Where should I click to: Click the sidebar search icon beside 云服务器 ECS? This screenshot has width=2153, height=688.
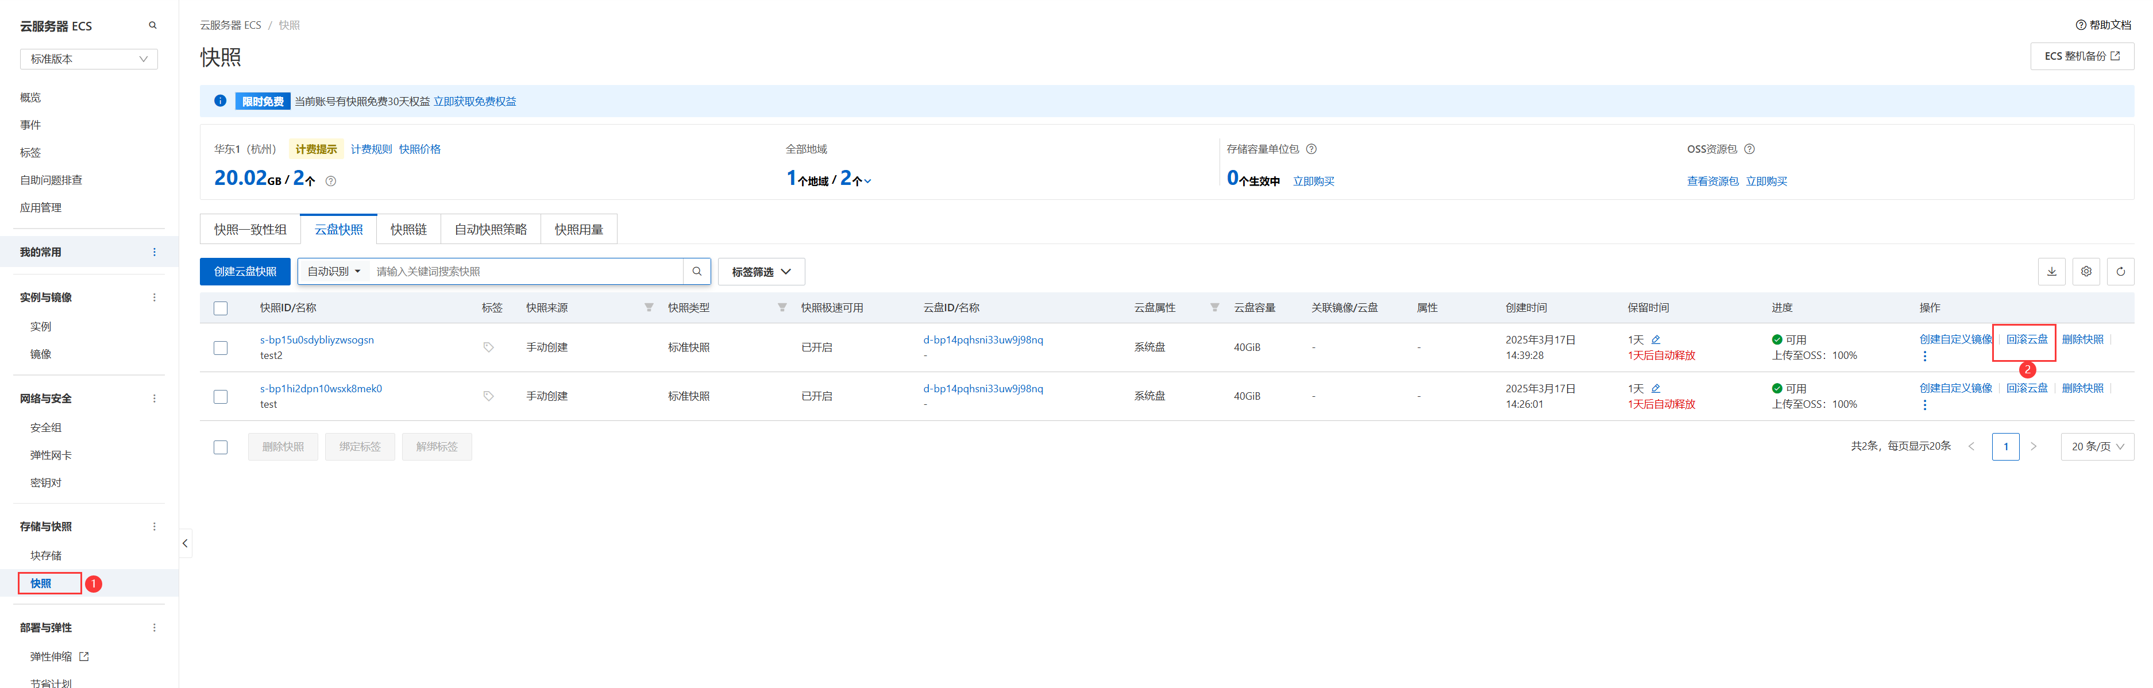click(x=152, y=26)
